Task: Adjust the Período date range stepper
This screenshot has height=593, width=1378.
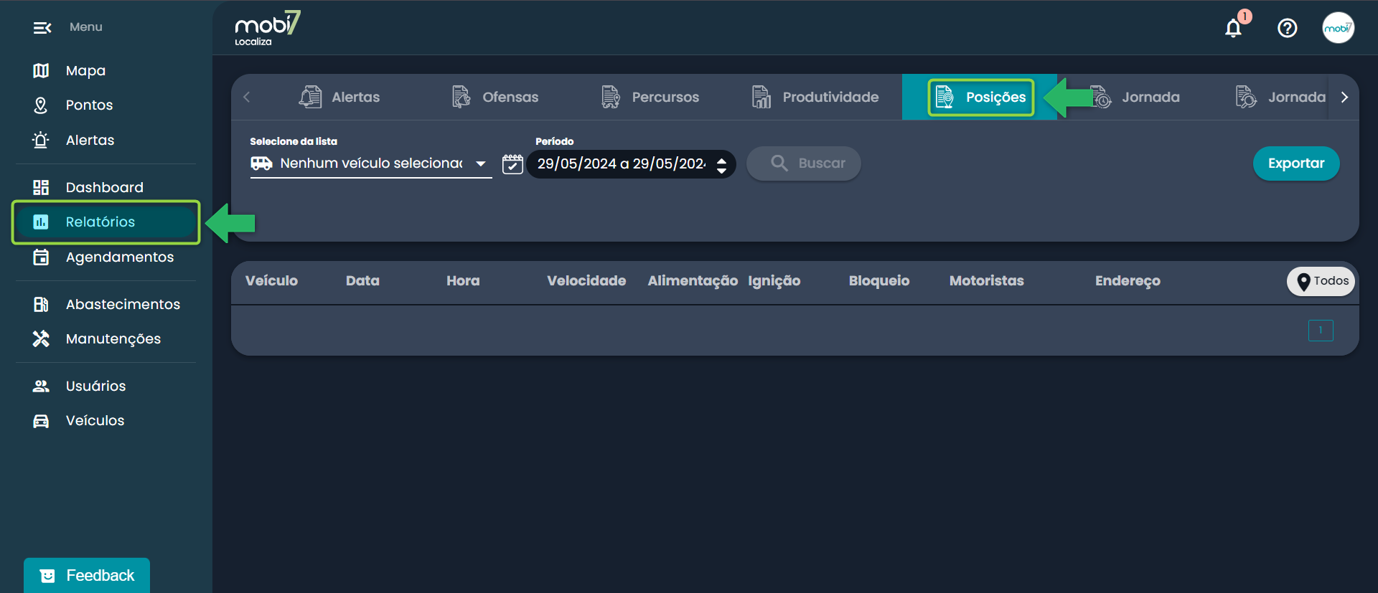Action: (721, 166)
